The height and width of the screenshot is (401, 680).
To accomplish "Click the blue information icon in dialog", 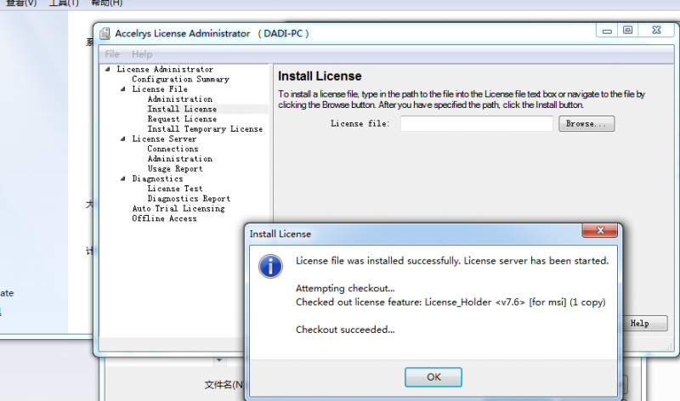I will pos(270,266).
